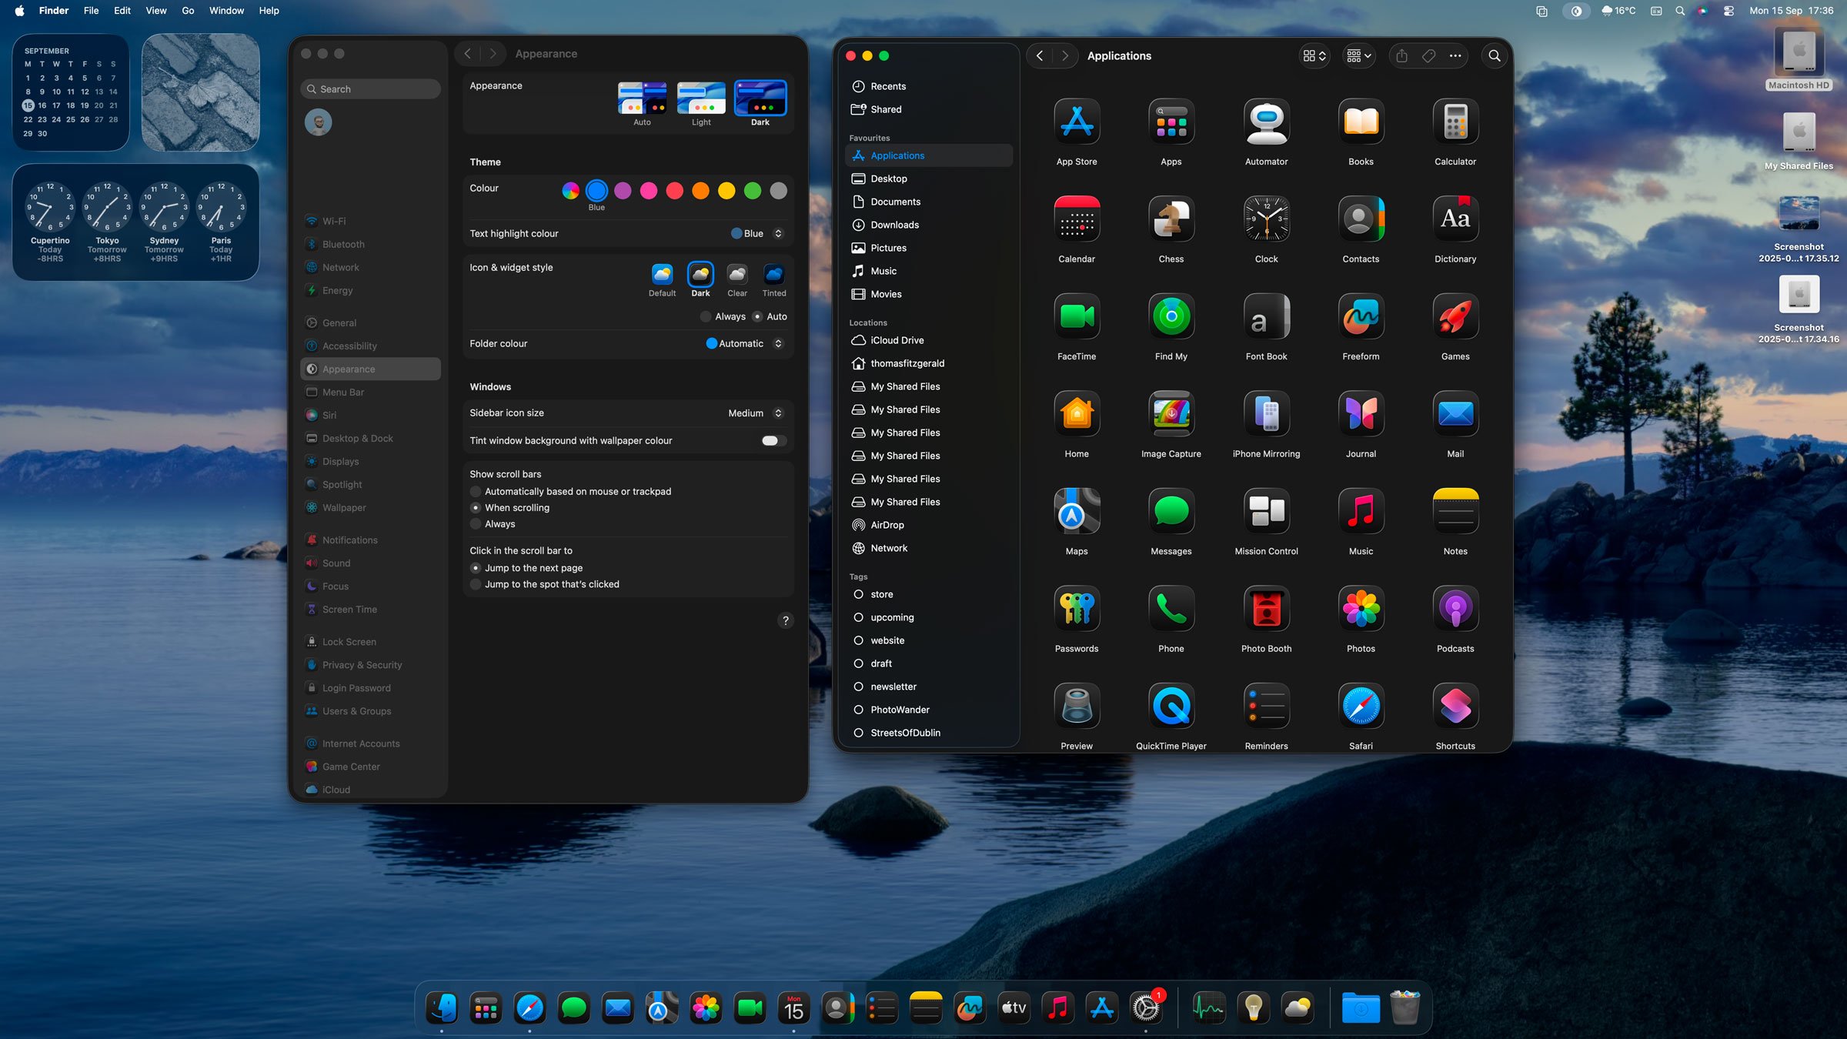Screen dimensions: 1847x1039
Task: Select the Light appearance option
Action: [x=700, y=99]
